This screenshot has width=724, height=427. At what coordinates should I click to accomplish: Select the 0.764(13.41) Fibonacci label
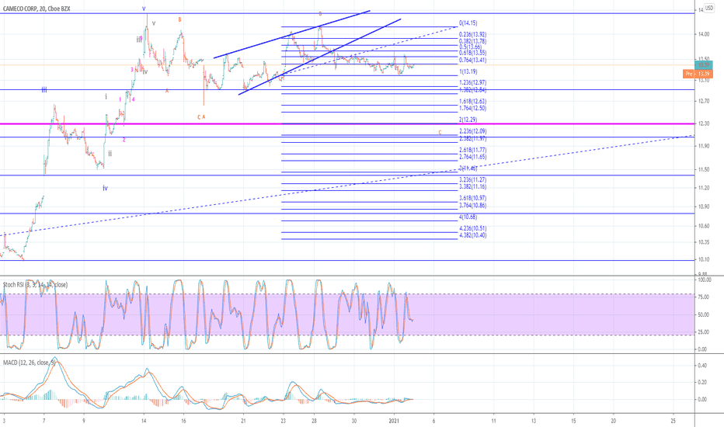[472, 61]
